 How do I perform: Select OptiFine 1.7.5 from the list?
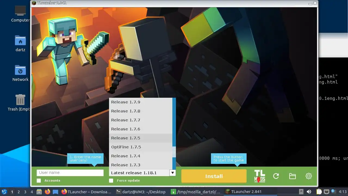[141, 147]
